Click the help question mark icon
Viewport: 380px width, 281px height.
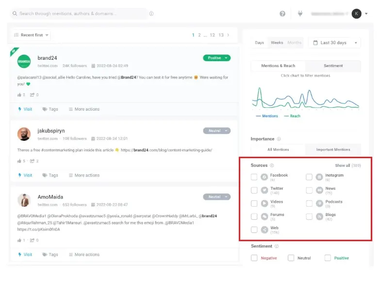[x=282, y=14]
